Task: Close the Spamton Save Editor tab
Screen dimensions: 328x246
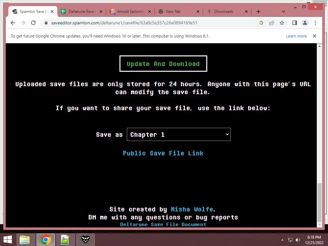Action: 52,12
